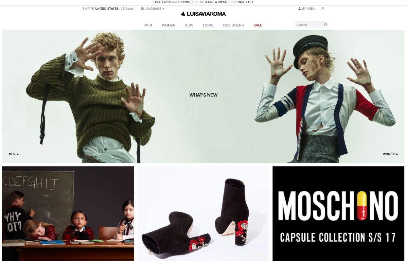Click the WHAT'S NEW banner text
Screen dimensions: 407x261
[203, 95]
